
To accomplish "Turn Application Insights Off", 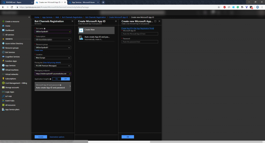I will pos(65,79).
